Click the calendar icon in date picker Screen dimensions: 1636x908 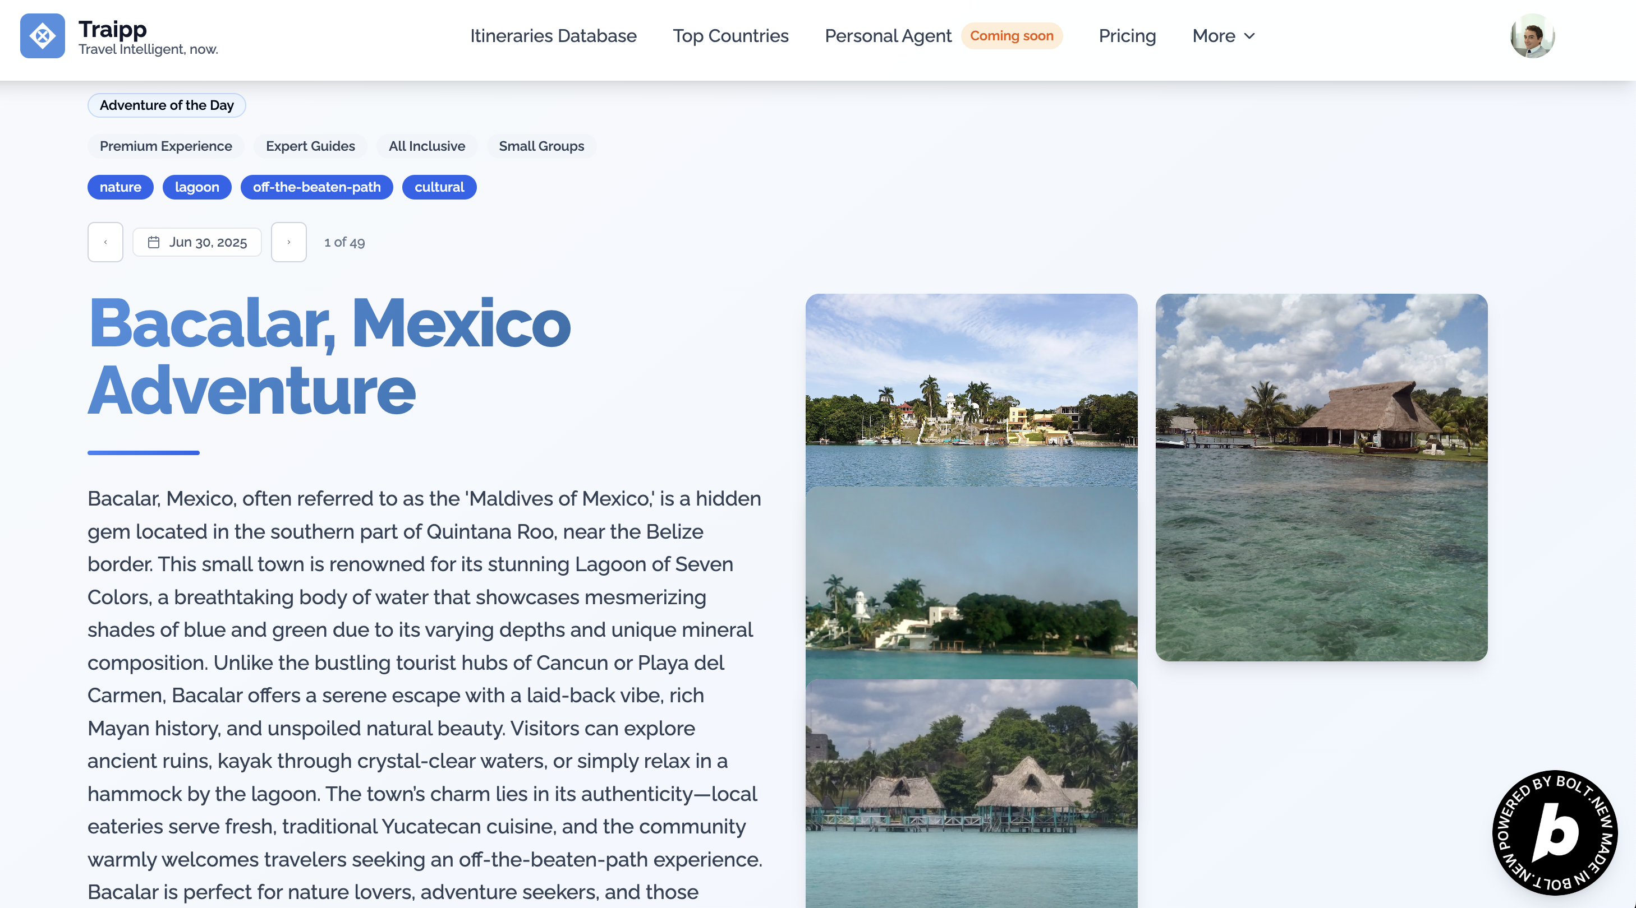point(154,242)
